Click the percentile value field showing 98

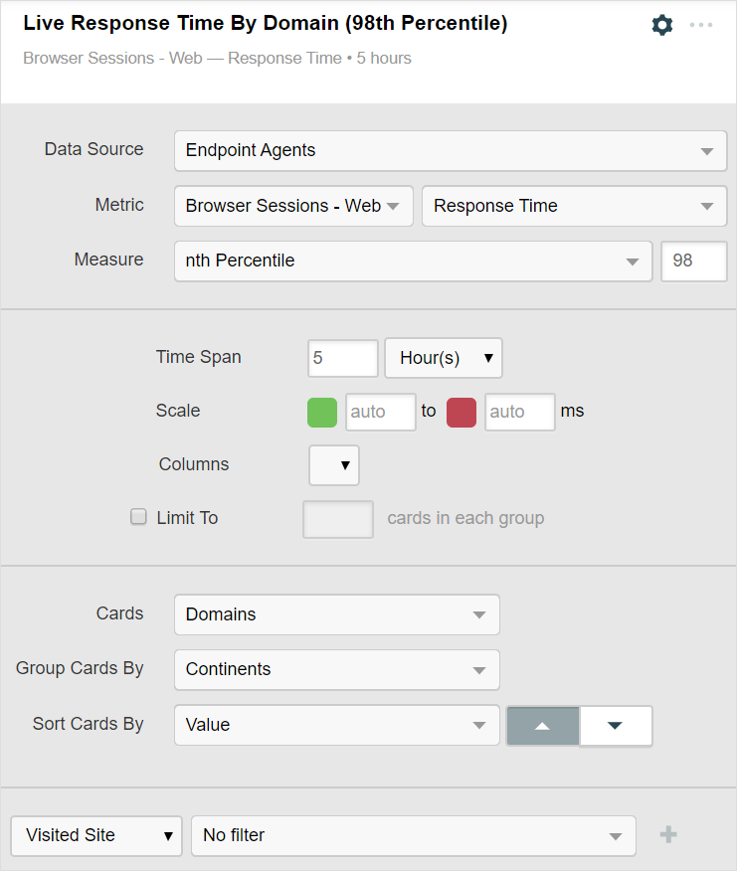[x=693, y=261]
